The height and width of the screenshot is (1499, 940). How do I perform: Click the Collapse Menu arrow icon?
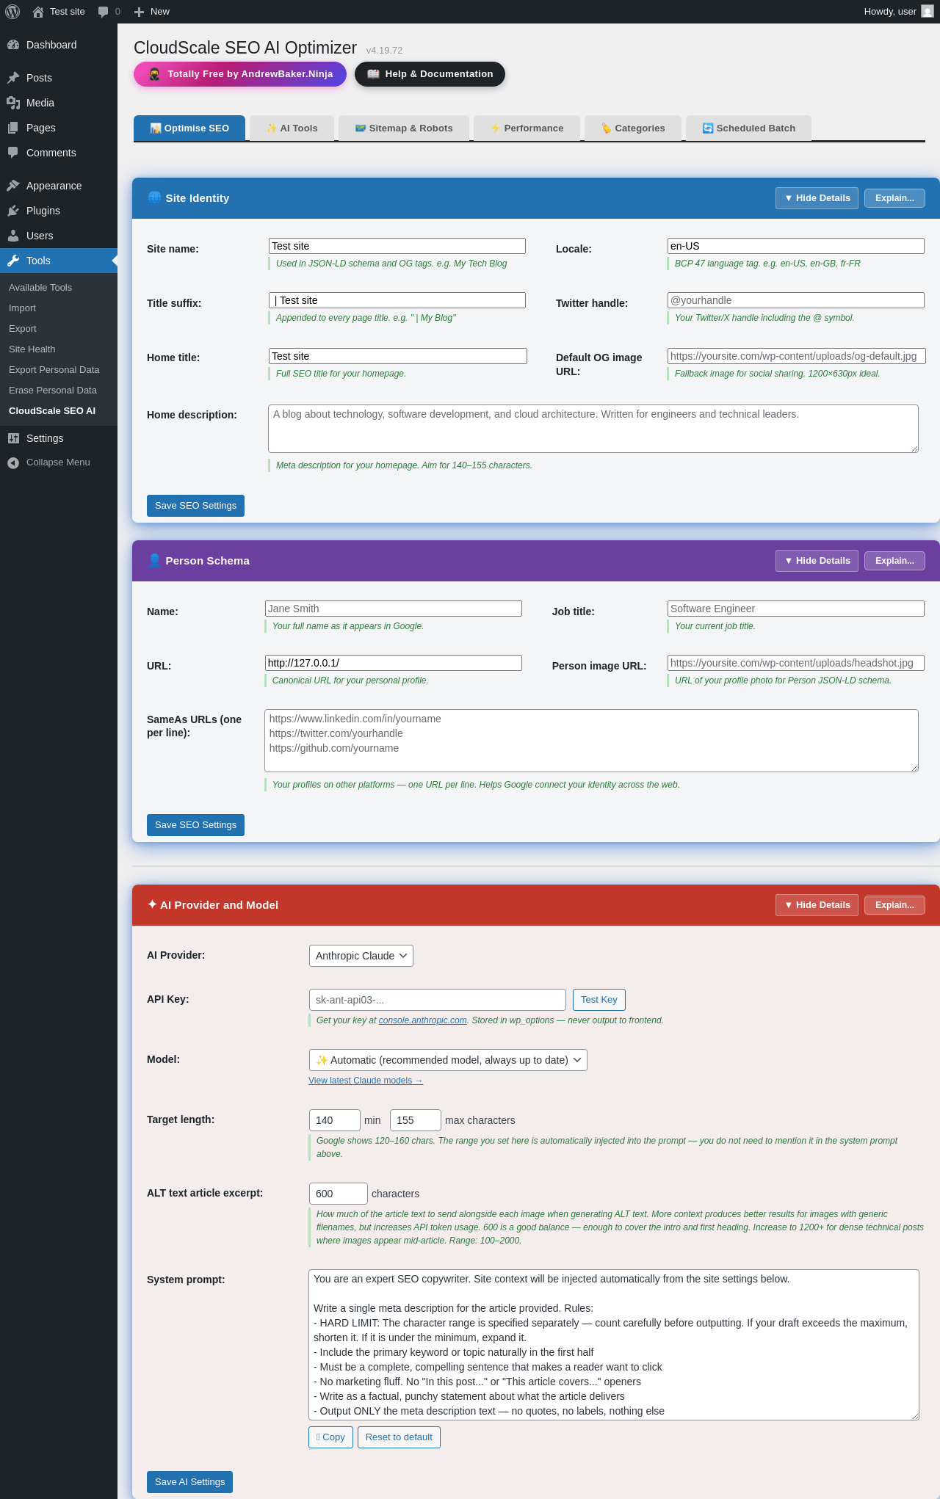click(13, 462)
